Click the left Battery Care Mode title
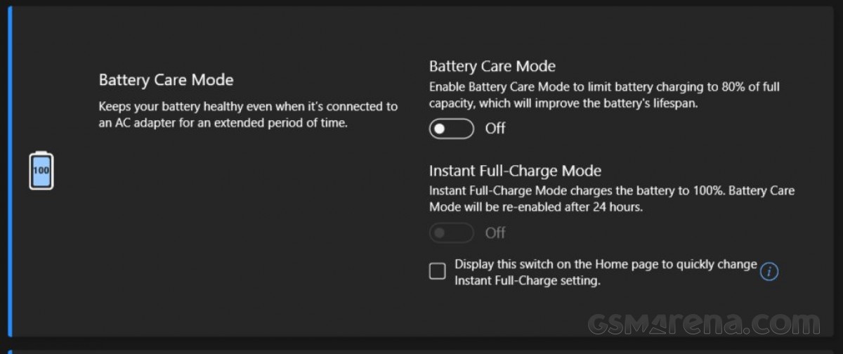 [166, 80]
